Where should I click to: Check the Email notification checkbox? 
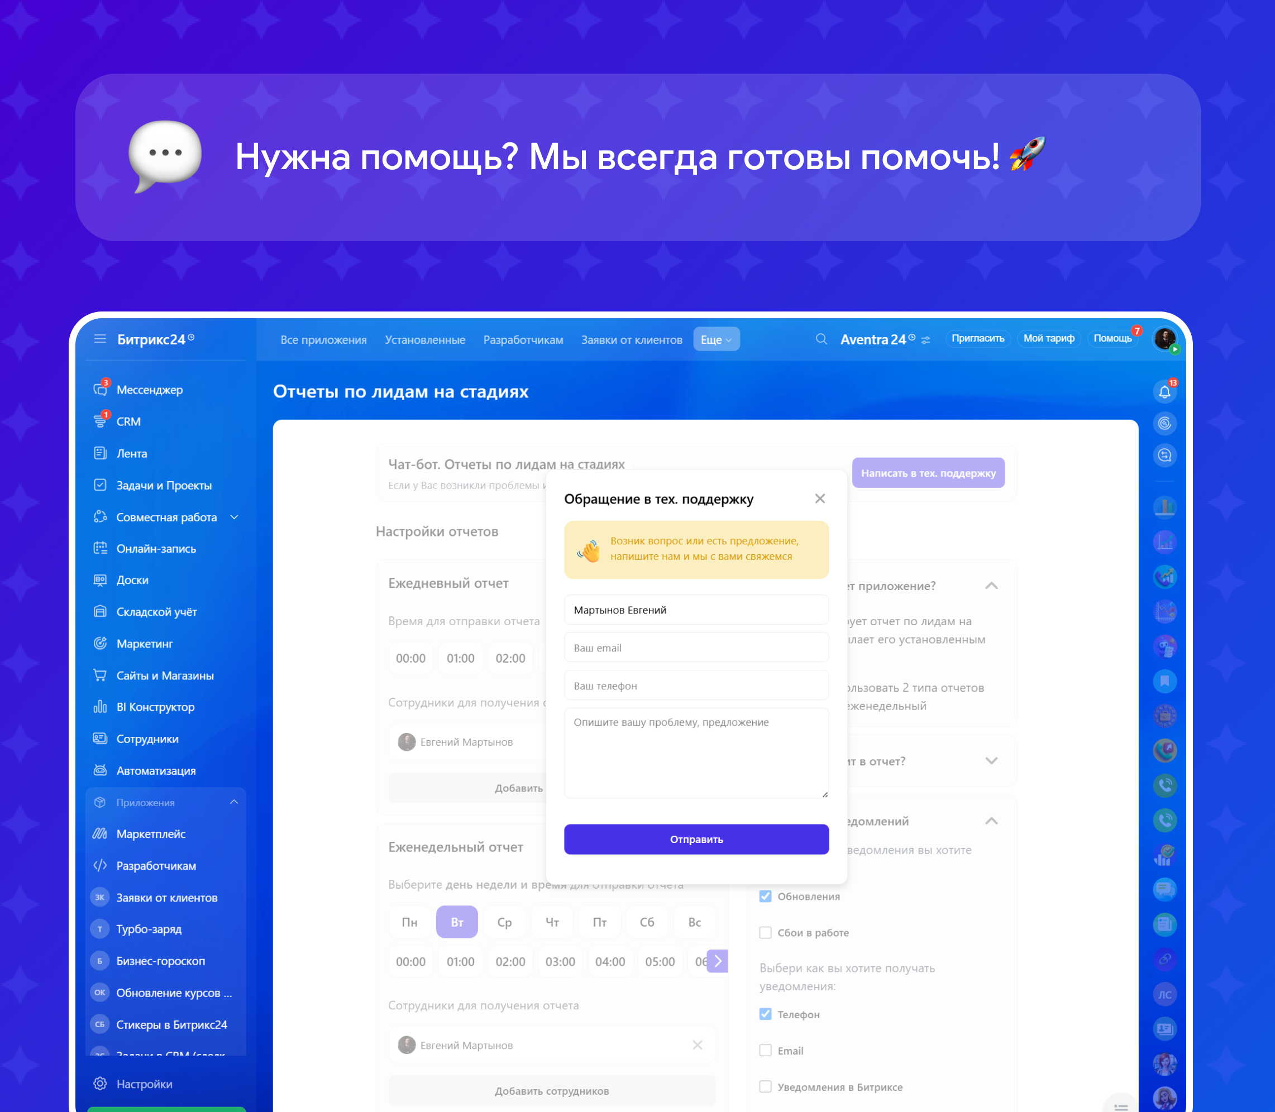765,1051
